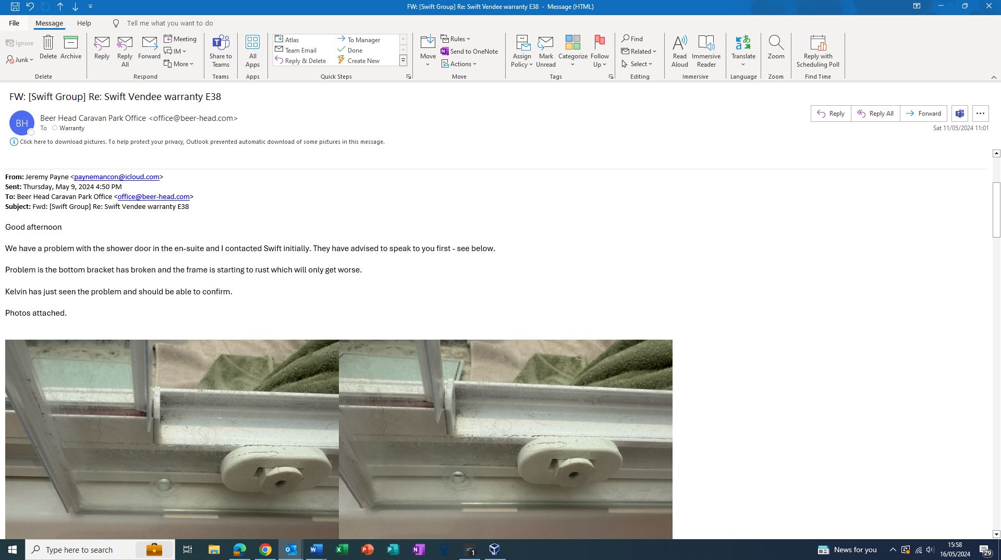This screenshot has height=560, width=1001.
Task: Open the Junk dropdown menu
Action: coord(20,60)
